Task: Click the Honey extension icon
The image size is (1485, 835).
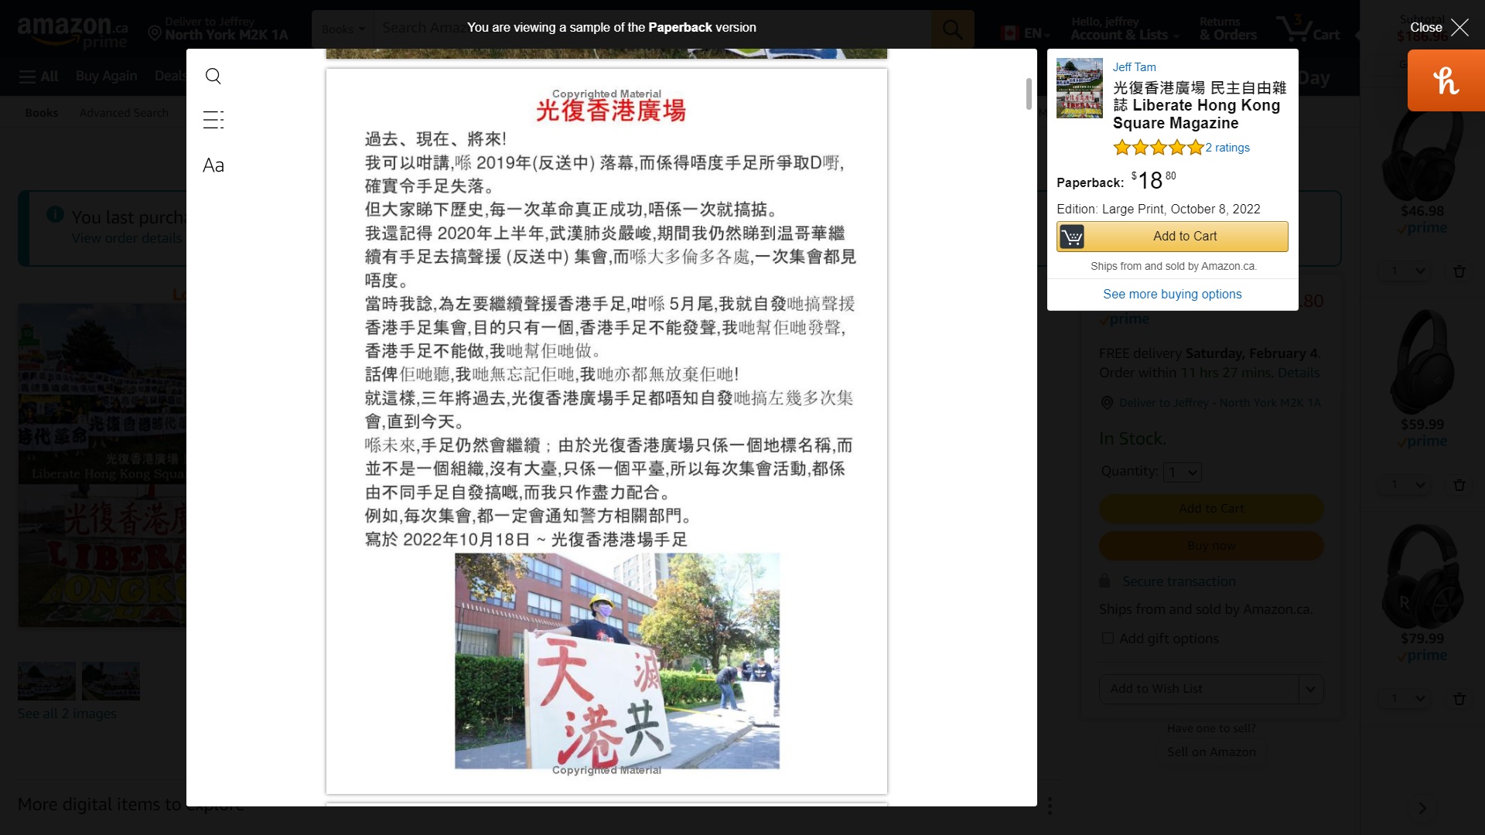Action: tap(1446, 80)
